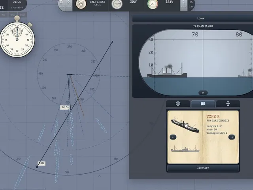This screenshot has width=253, height=190.
Task: Toggle the periscope 6x zoom button
Action: click(203, 93)
